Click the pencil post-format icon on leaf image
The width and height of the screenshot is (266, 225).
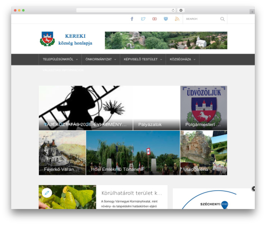click(47, 193)
